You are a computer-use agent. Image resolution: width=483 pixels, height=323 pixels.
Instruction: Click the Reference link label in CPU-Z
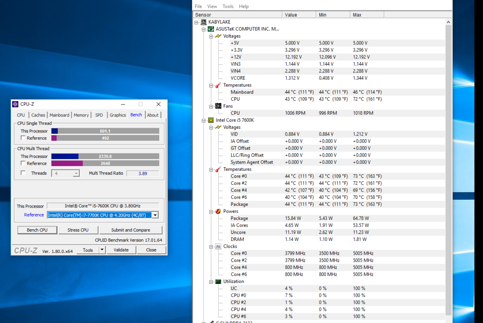pyautogui.click(x=34, y=215)
